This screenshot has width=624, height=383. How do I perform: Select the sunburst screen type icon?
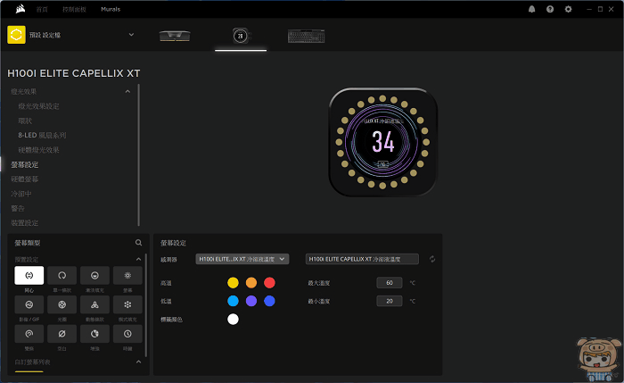[x=127, y=275]
